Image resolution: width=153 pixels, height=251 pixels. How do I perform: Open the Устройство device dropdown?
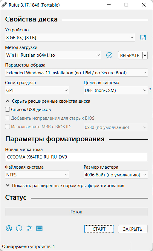70,38
